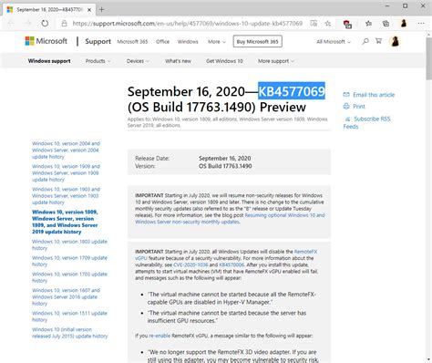Image resolution: width=432 pixels, height=363 pixels.
Task: Open version 1803 update history link
Action: pos(69,244)
